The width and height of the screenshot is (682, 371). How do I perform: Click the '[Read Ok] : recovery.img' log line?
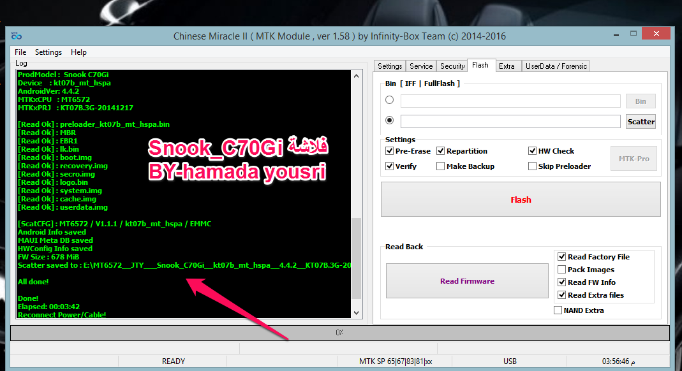coord(63,166)
